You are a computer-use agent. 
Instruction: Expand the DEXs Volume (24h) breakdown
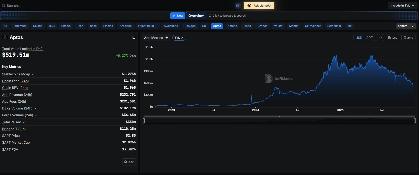(36, 108)
